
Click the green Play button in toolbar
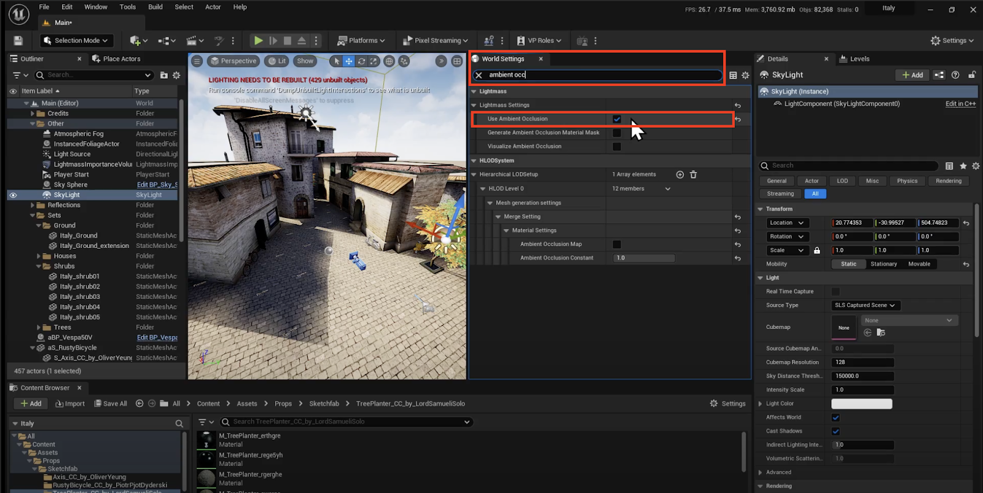click(258, 41)
